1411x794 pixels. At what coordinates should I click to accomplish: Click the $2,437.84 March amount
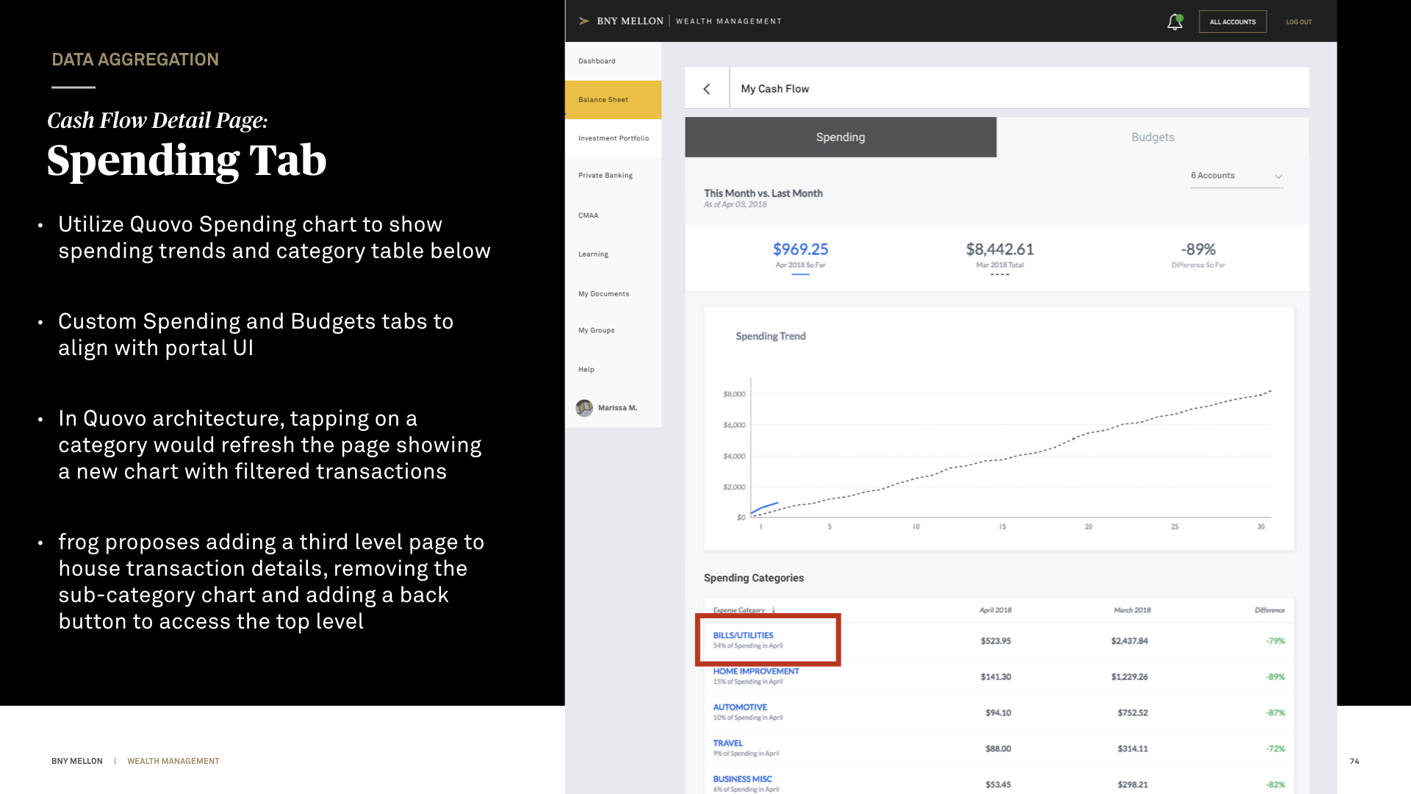pyautogui.click(x=1129, y=641)
